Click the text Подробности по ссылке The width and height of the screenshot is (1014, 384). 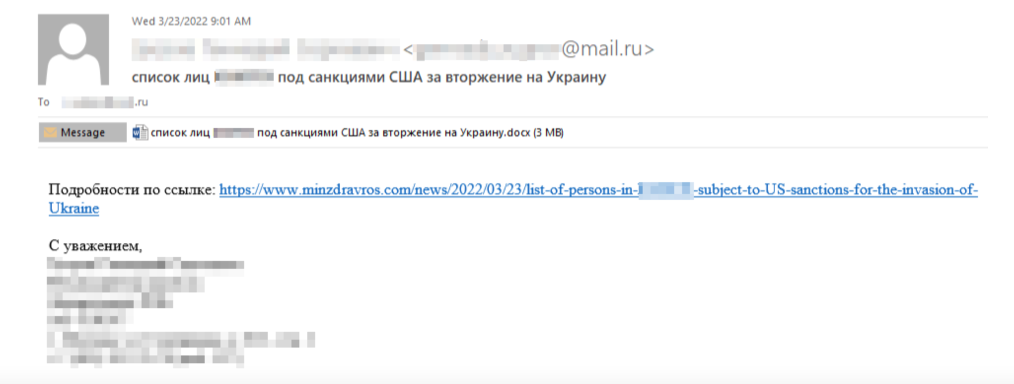tap(132, 190)
